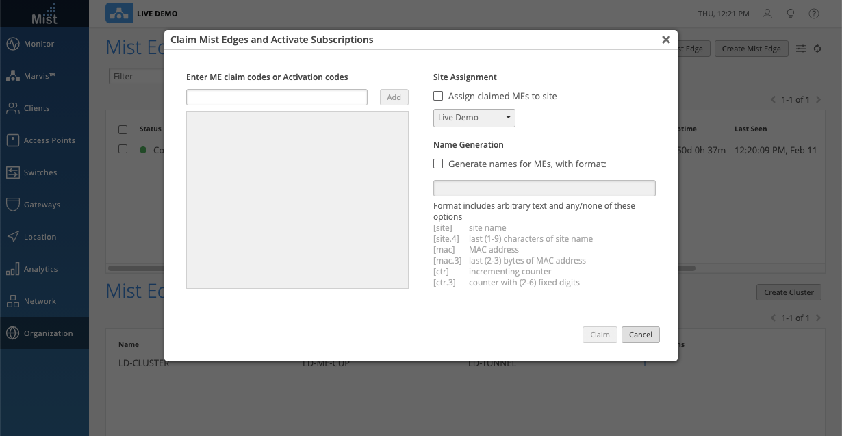The width and height of the screenshot is (842, 436).
Task: Expand the Live Demo site dropdown
Action: [x=474, y=118]
